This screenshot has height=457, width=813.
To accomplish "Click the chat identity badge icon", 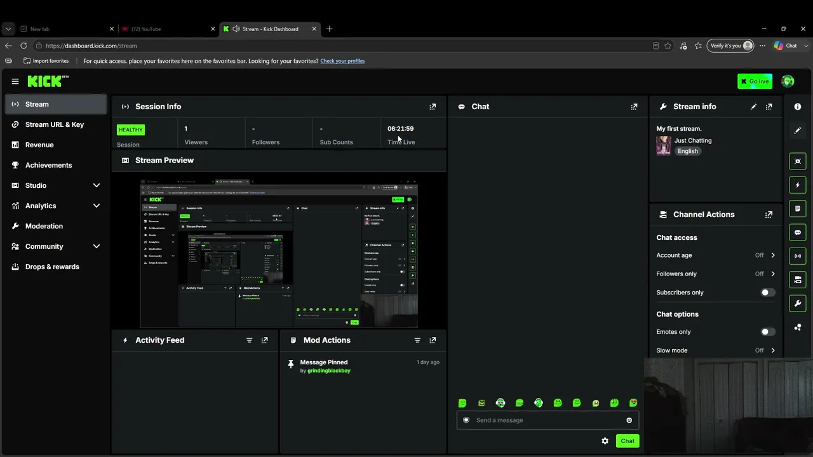I will tap(466, 420).
